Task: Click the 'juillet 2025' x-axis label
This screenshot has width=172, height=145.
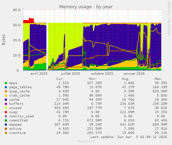Action: click(70, 74)
